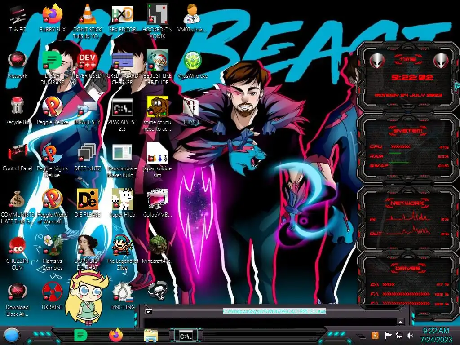Select the UKRAINE radiation symbol icon
The width and height of the screenshot is (460, 345).
point(52,296)
